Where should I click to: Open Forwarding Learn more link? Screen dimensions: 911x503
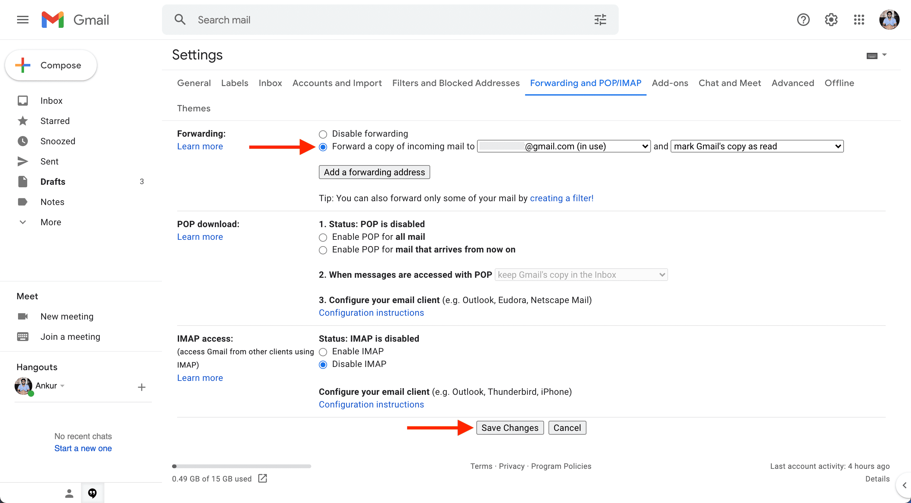(x=200, y=146)
